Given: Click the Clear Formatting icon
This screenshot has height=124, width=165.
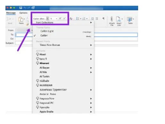Looking at the screenshot, I should click(x=71, y=18).
